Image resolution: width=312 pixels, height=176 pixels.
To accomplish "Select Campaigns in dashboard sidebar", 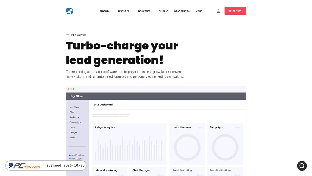I will click(x=75, y=122).
